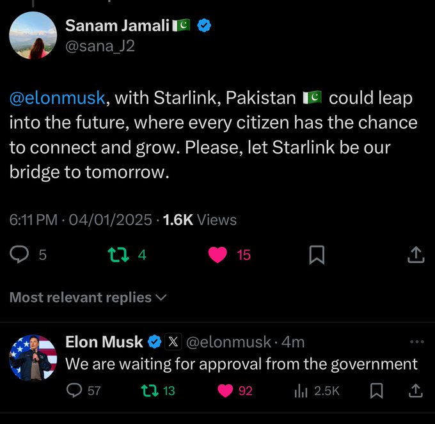Open Elon Musk's profile avatar

pyautogui.click(x=33, y=357)
